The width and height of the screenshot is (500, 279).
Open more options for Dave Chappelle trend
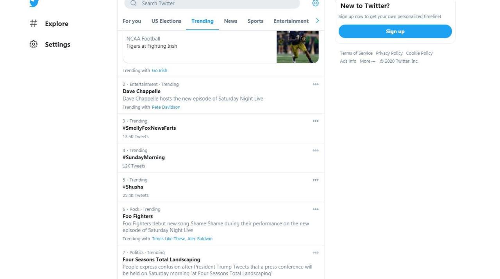tap(316, 84)
